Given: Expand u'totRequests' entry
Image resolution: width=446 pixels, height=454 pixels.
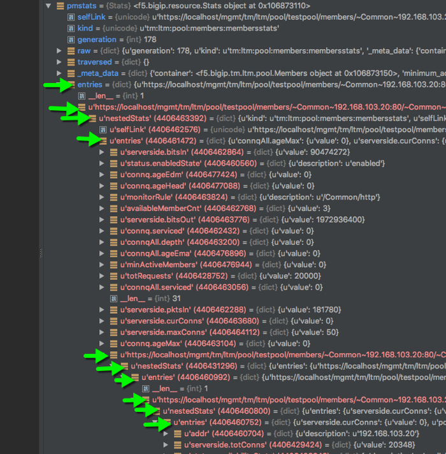Looking at the screenshot, I should click(x=101, y=276).
